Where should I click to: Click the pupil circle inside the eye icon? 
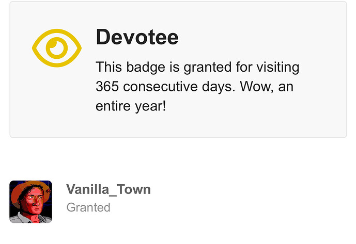coord(57,48)
